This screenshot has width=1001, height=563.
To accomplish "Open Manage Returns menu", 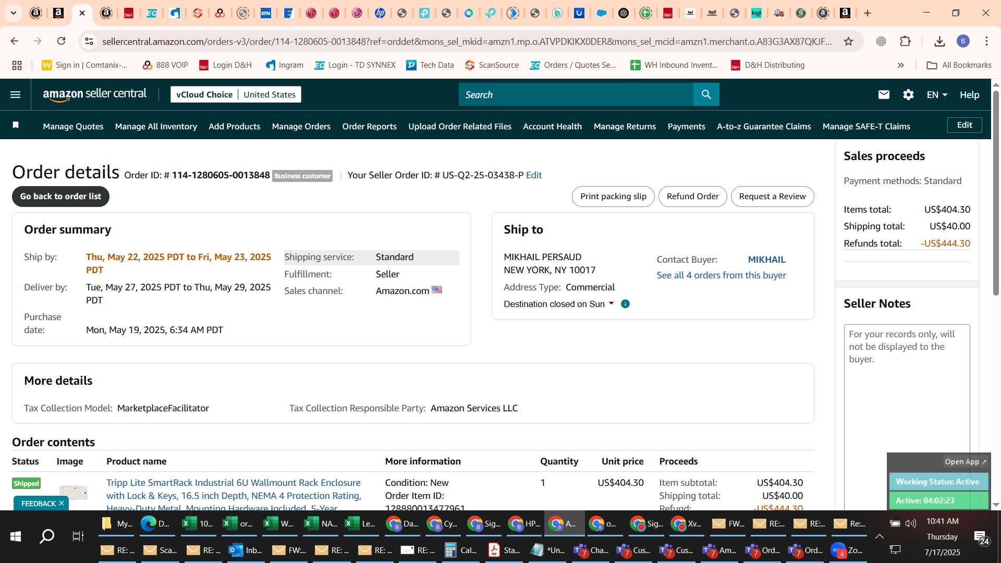I will (625, 126).
